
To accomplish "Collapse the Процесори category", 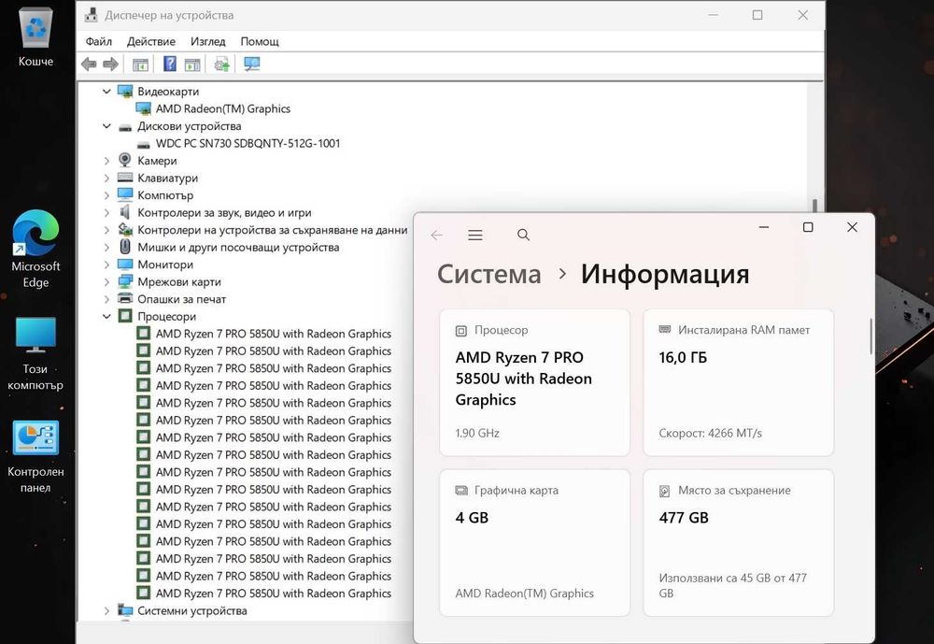I will tap(106, 316).
